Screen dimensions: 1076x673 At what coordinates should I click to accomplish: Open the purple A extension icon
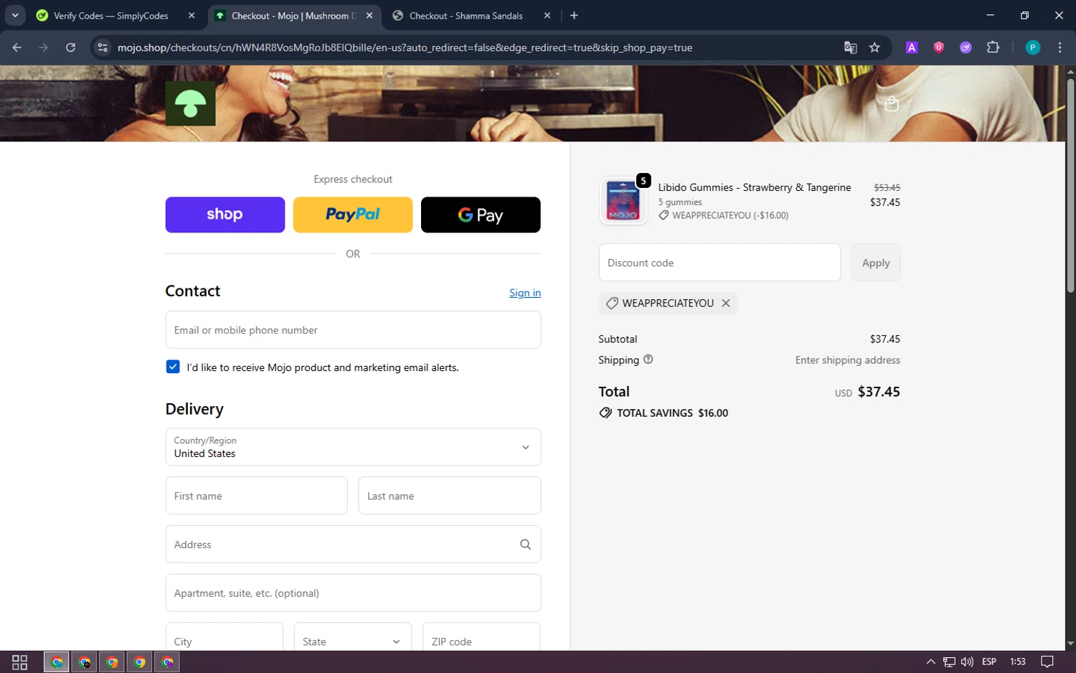tap(912, 47)
